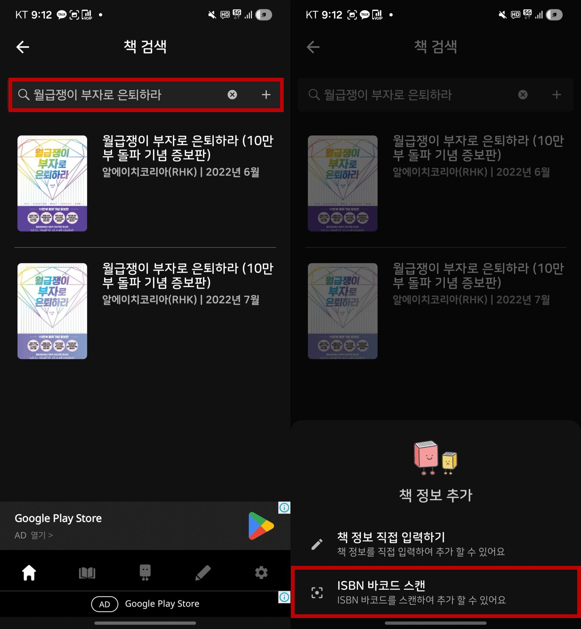Clear the search text on the left screen
The height and width of the screenshot is (629, 581).
click(232, 95)
